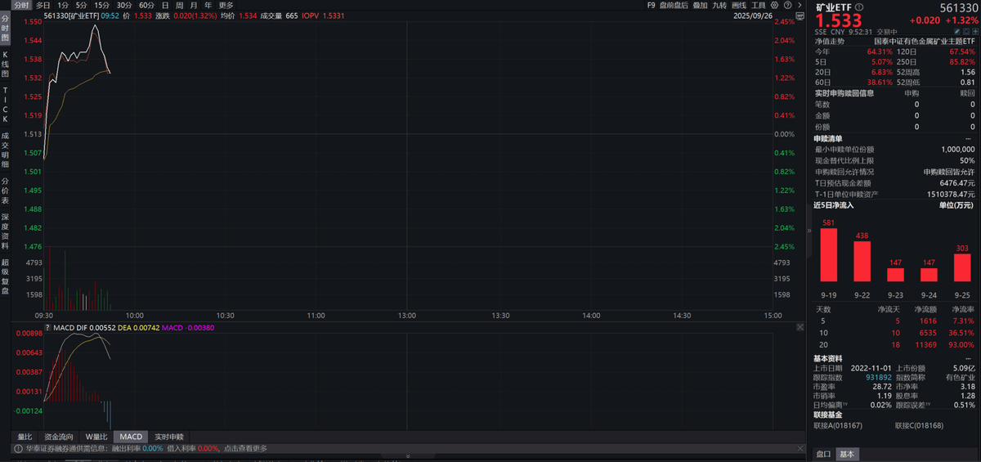
Task: Switch to the 30分 chart period
Action: pos(124,5)
